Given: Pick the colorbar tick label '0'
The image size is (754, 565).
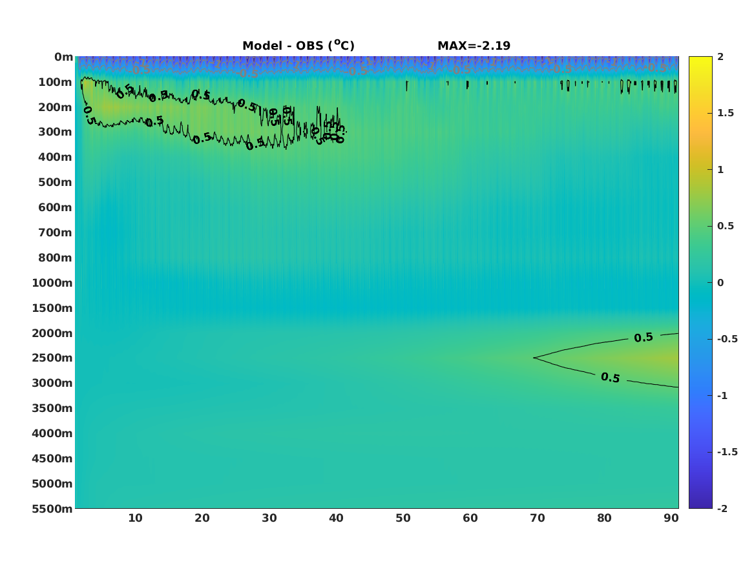Looking at the screenshot, I should pos(720,283).
